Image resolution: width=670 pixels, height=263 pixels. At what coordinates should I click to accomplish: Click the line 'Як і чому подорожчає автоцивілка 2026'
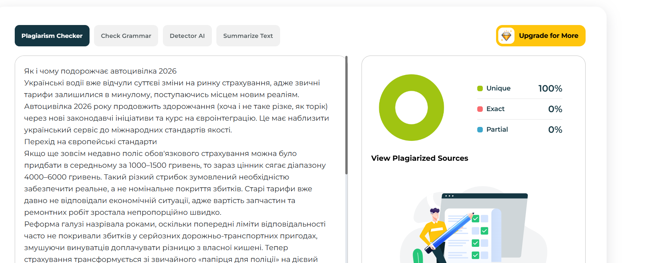coord(100,71)
